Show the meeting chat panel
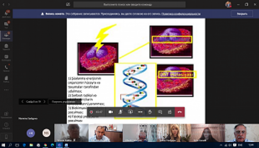 [x=160, y=111]
